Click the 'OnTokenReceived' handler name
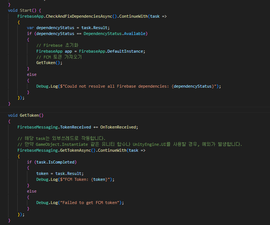Image resolution: width=270 pixels, height=225 pixels. click(118, 127)
